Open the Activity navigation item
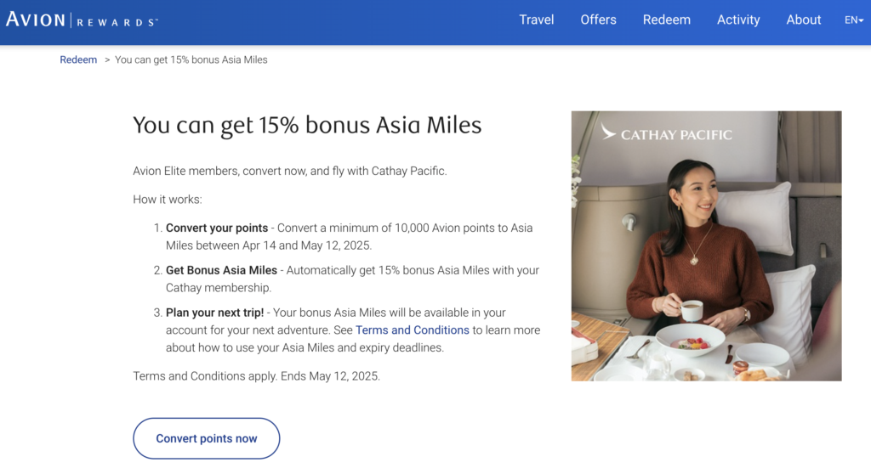The width and height of the screenshot is (871, 468). tap(737, 20)
